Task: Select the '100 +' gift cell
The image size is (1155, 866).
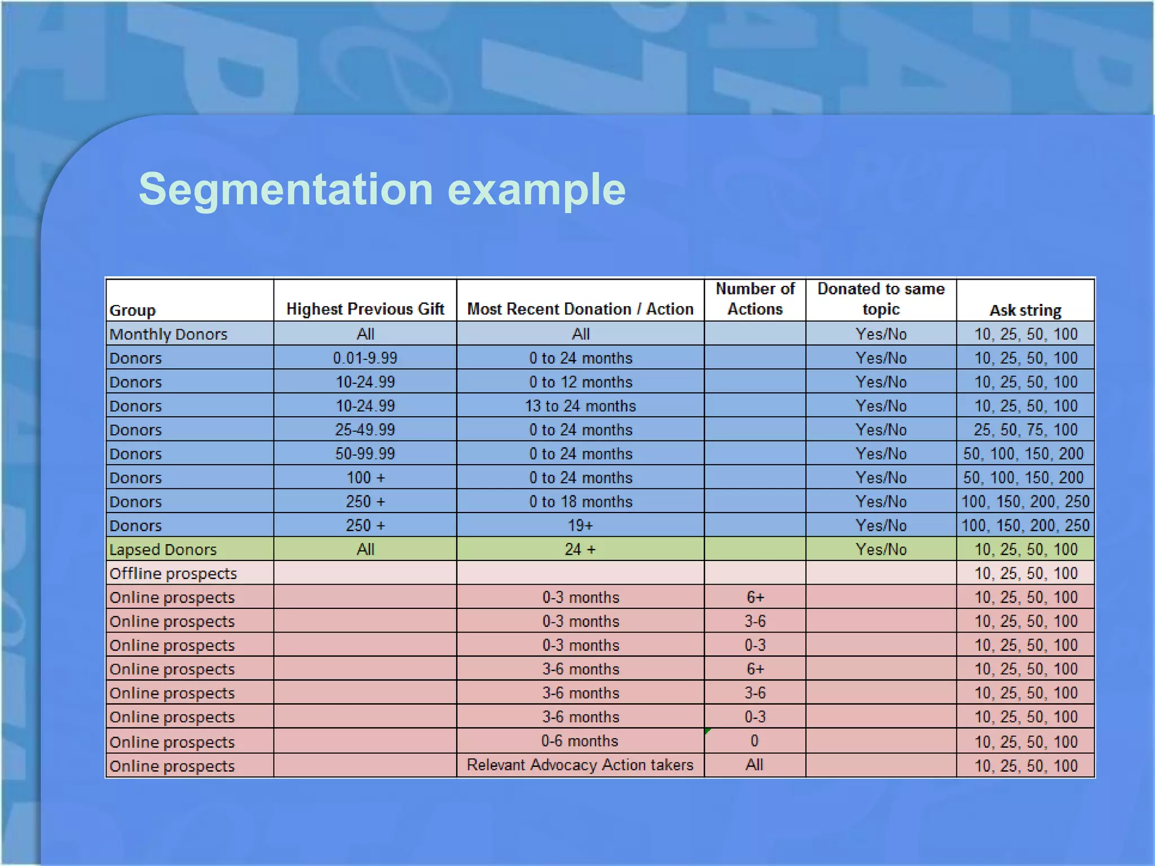Action: 365,478
